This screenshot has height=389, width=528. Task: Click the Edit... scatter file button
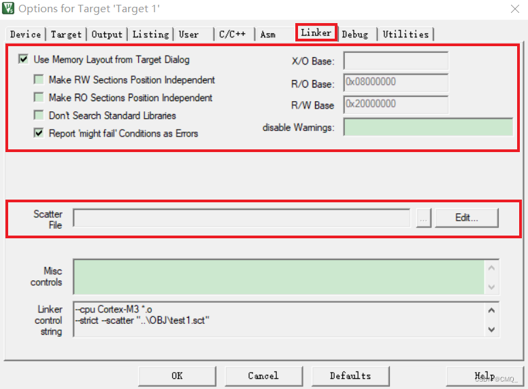(466, 218)
